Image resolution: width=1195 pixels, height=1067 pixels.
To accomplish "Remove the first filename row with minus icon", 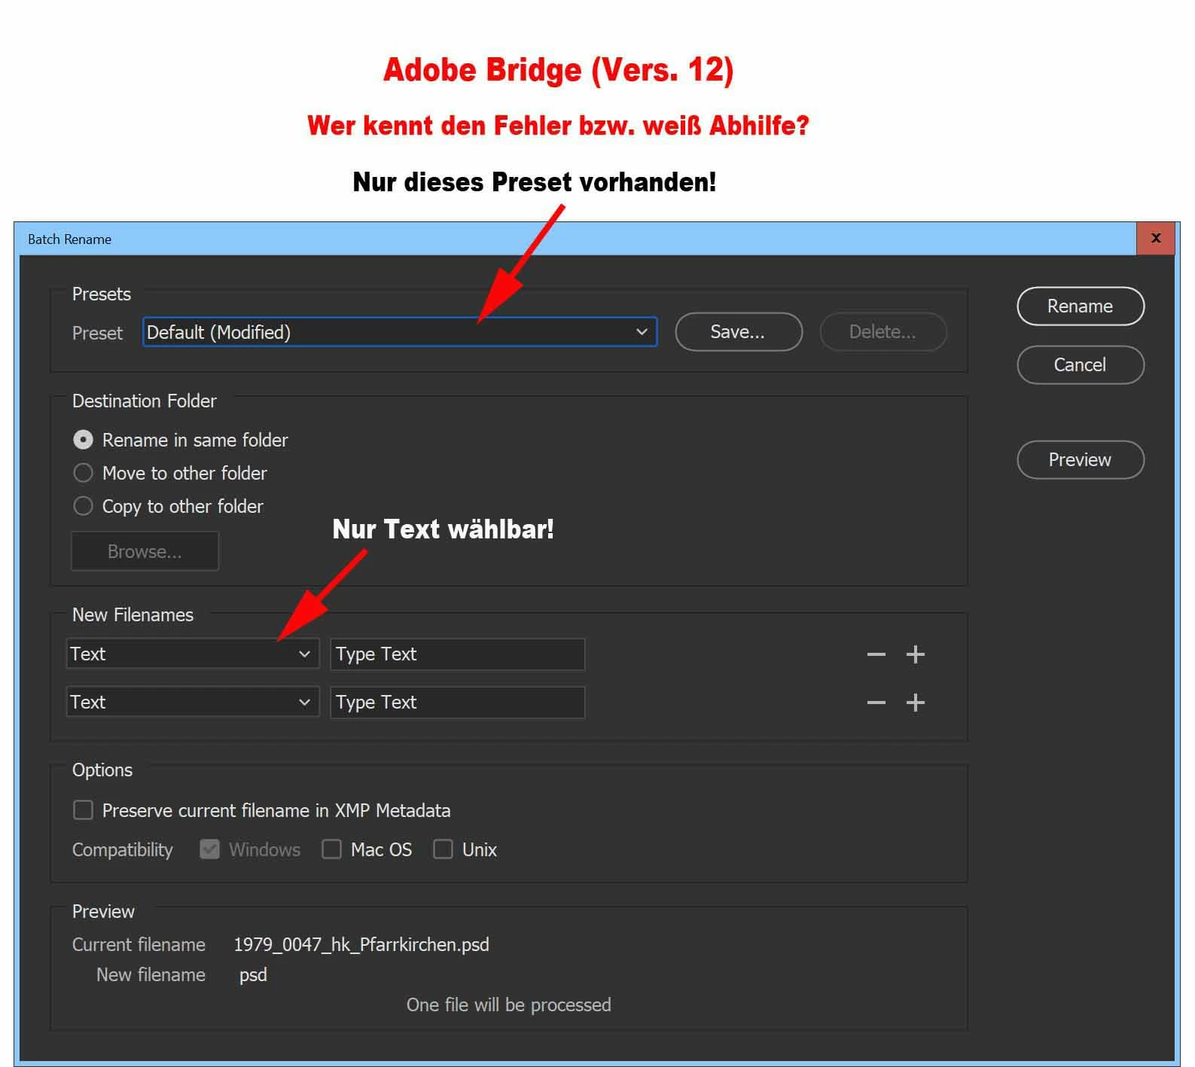I will (x=876, y=654).
